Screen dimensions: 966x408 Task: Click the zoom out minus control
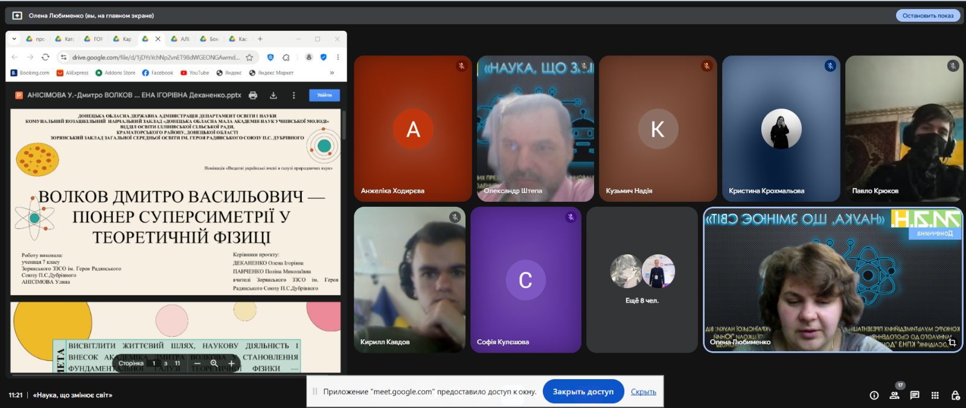(197, 363)
